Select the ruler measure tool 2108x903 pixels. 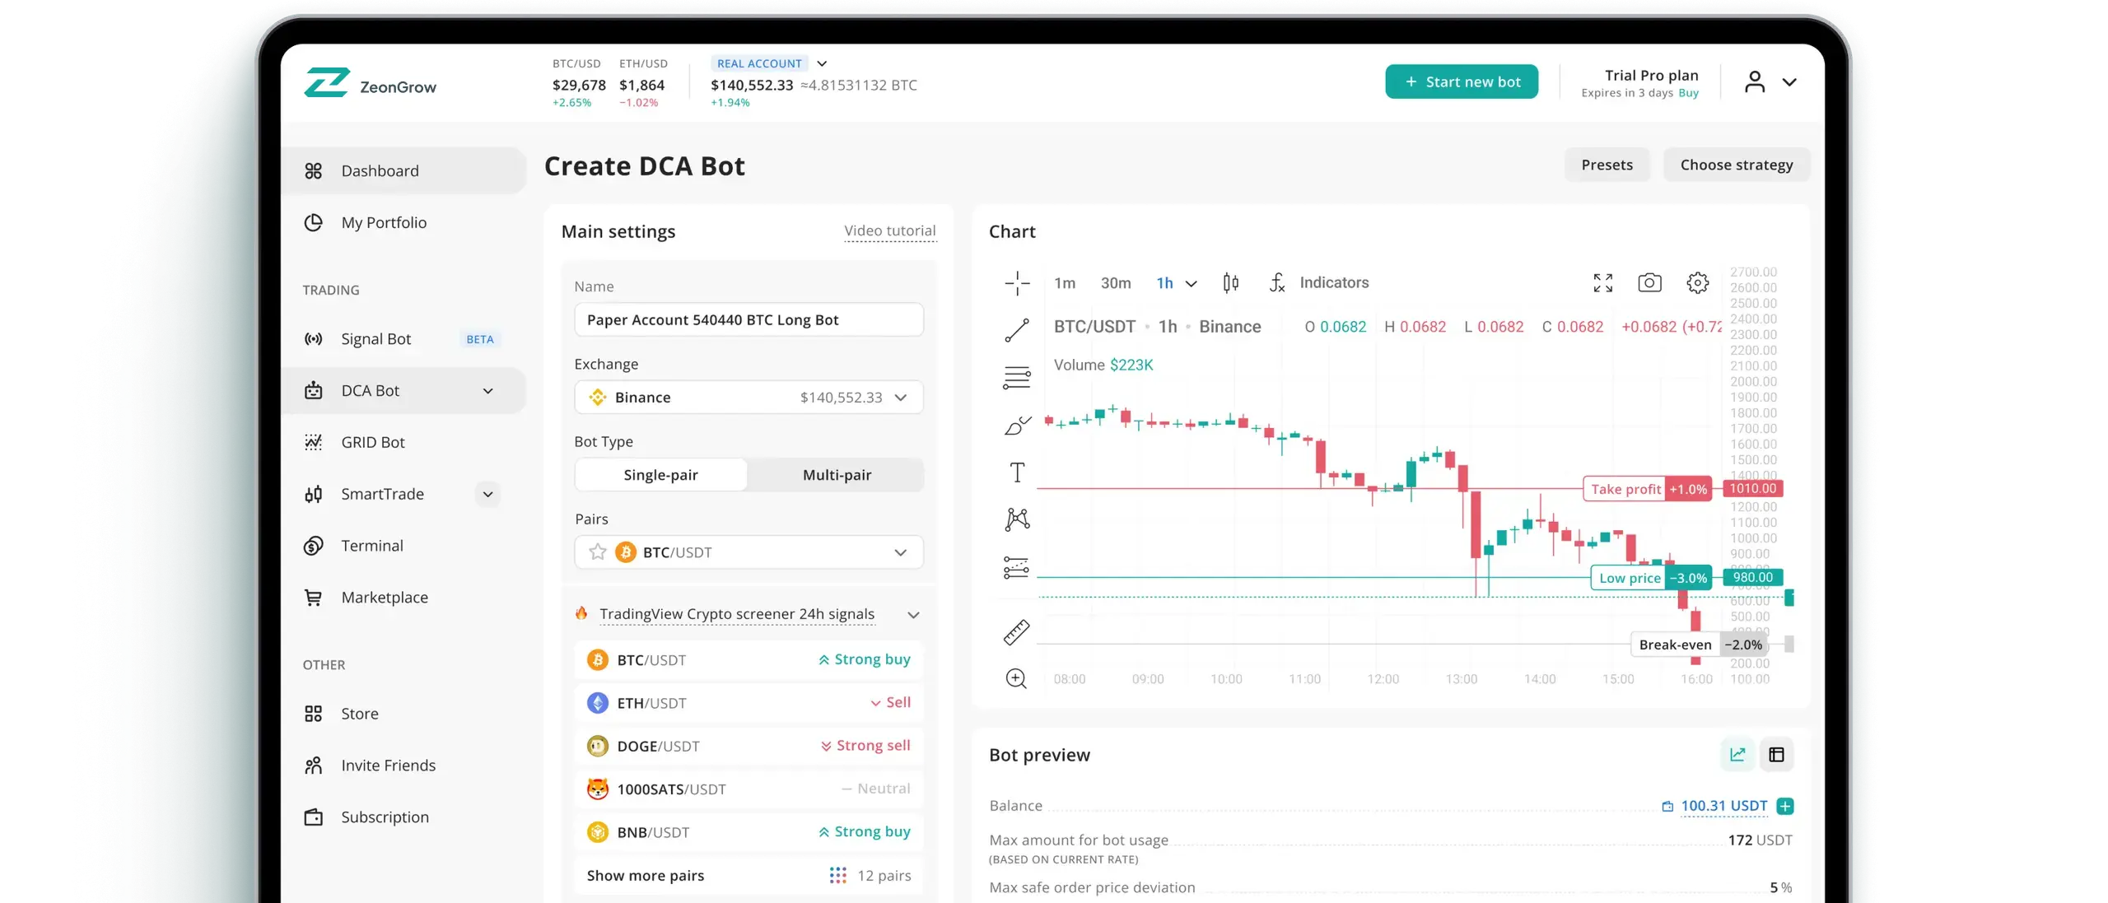tap(1017, 631)
